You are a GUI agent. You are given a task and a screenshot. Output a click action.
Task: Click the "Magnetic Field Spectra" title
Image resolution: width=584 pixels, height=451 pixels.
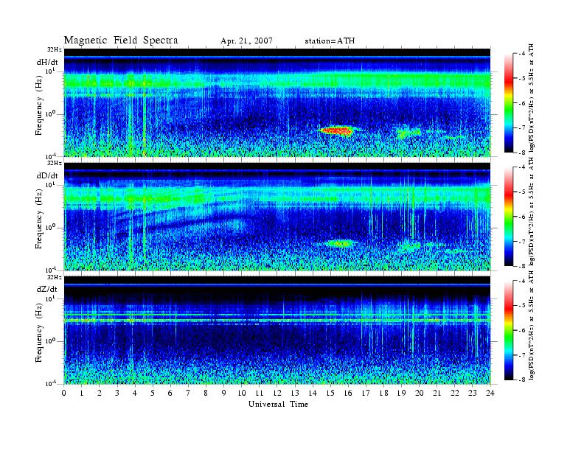pyautogui.click(x=121, y=41)
